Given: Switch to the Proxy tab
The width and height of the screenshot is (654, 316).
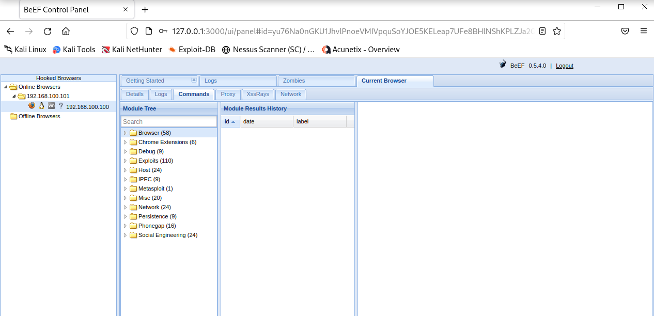Looking at the screenshot, I should [228, 94].
